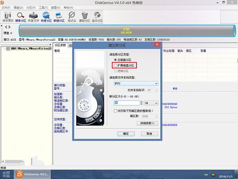This screenshot has height=179, width=238.
Task: Click left arrow of tree horizontal scrollbar
Action: [3, 161]
